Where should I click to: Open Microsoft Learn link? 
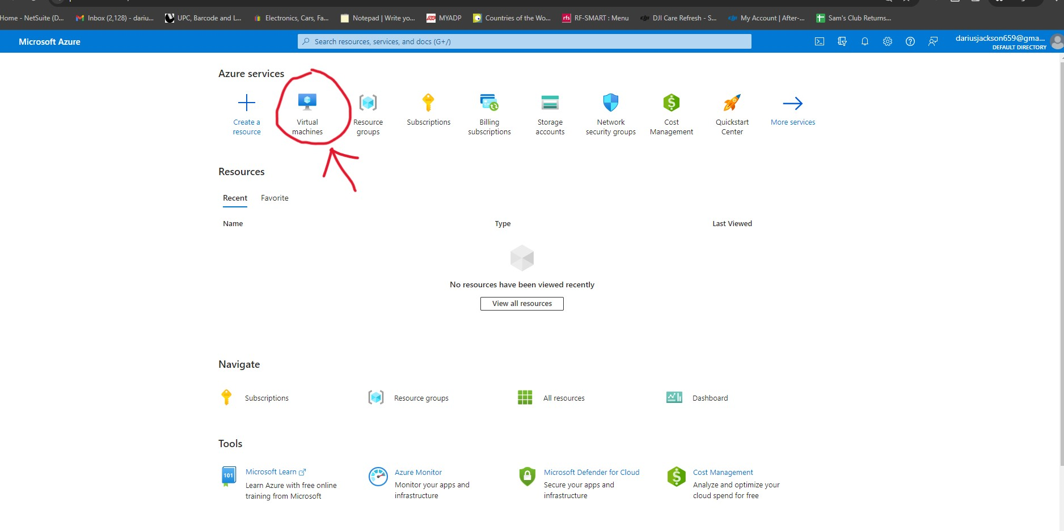coord(272,471)
